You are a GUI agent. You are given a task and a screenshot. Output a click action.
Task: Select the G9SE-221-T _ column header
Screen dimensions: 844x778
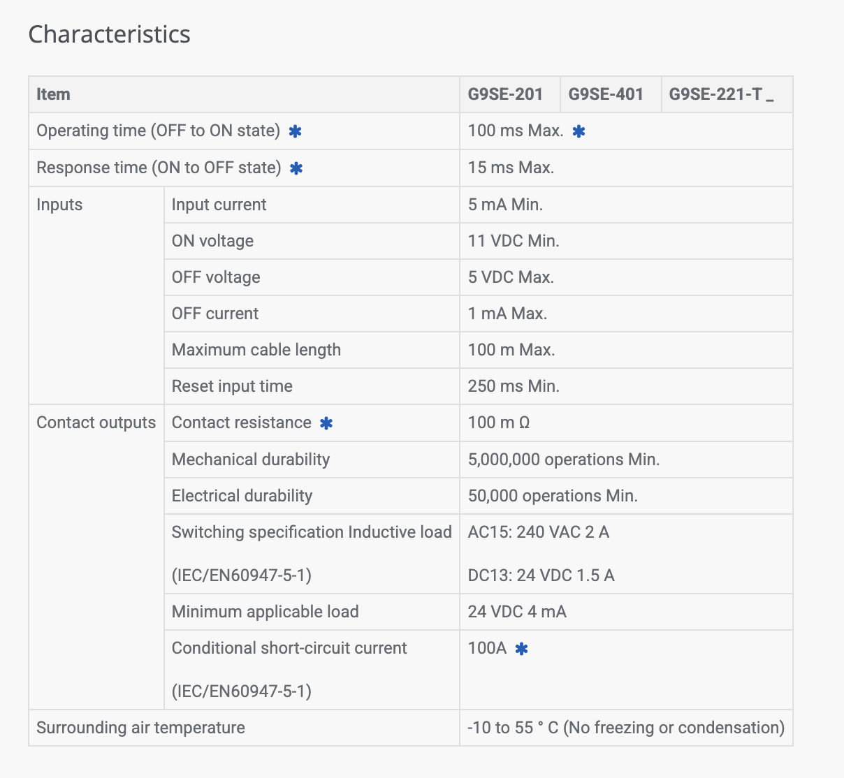point(727,94)
